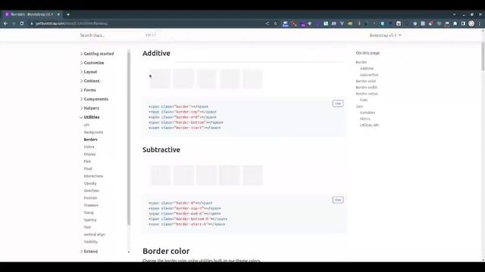Open the Flex utilities page
This screenshot has width=485, height=272.
pyautogui.click(x=87, y=161)
